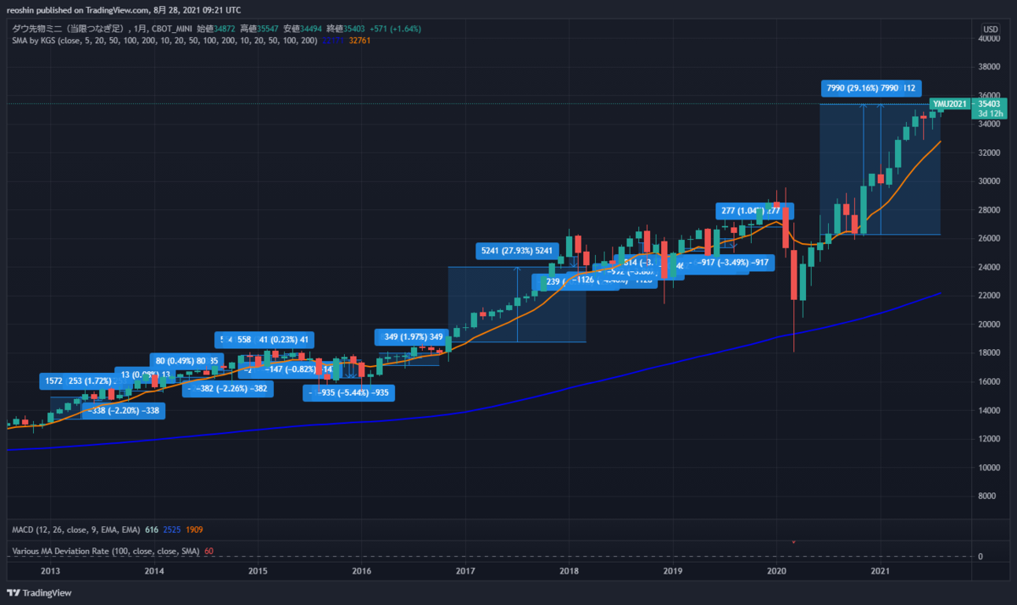The height and width of the screenshot is (605, 1017).
Task: Click the 2013 label on the time axis
Action: tap(51, 571)
